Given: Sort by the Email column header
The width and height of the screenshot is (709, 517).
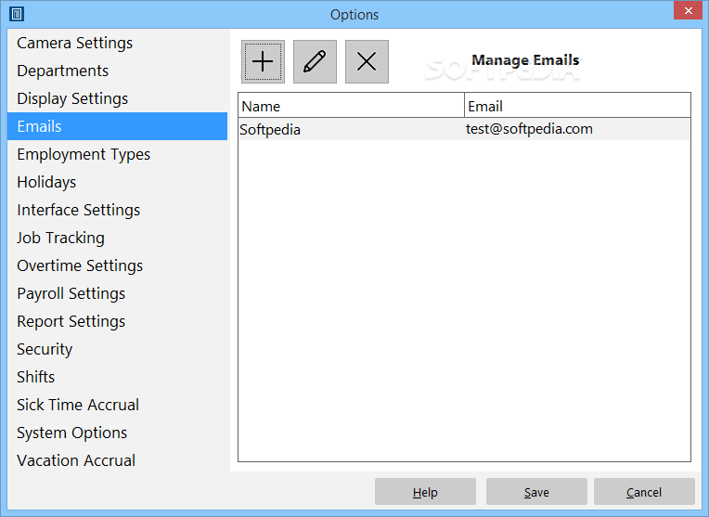Looking at the screenshot, I should [577, 106].
